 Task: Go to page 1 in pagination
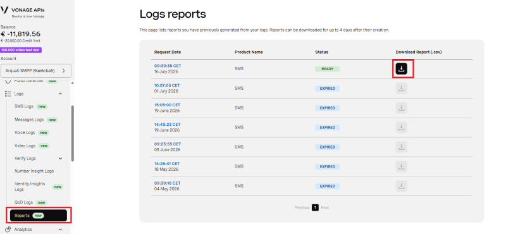point(315,207)
